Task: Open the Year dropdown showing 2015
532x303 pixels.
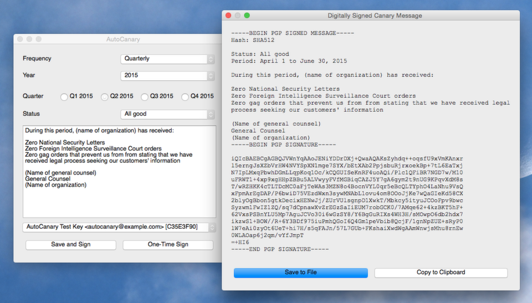Action: (x=167, y=75)
